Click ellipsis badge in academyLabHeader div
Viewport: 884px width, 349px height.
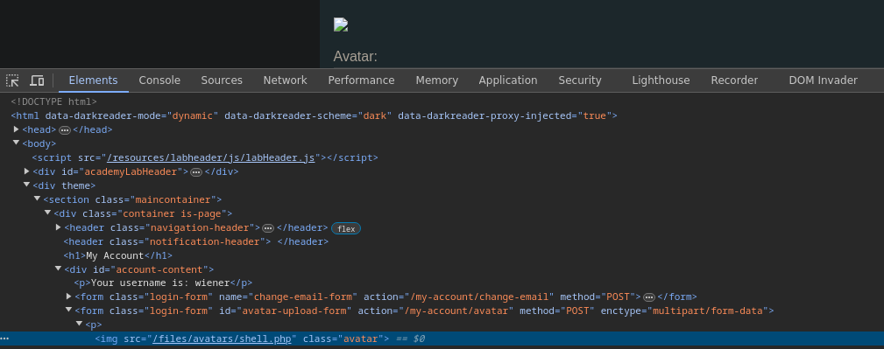[196, 172]
